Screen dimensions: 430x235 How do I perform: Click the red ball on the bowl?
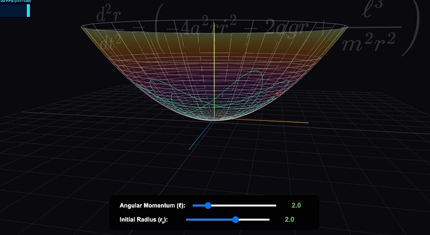pos(277,94)
